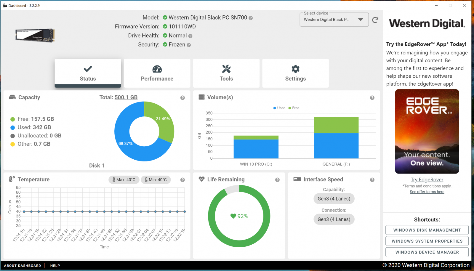Screen dimensions: 474x271
Task: Open the EdgeRover promotional banner image
Action: pyautogui.click(x=427, y=132)
